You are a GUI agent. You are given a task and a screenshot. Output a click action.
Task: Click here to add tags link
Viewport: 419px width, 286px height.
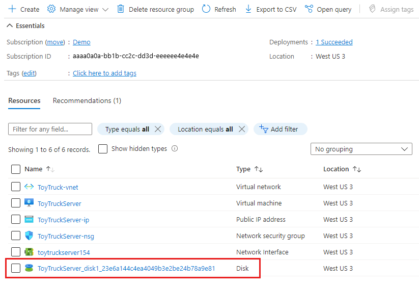point(104,73)
